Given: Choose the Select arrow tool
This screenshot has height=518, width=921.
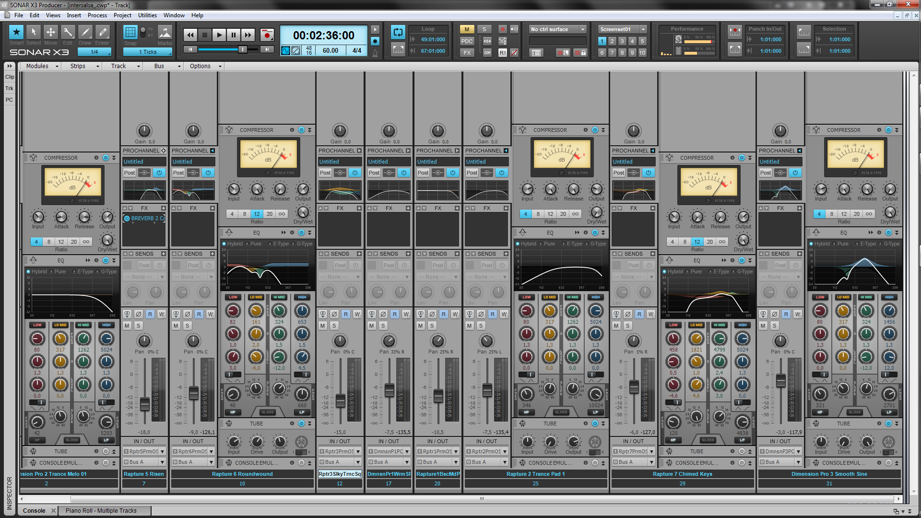Looking at the screenshot, I should pos(34,32).
